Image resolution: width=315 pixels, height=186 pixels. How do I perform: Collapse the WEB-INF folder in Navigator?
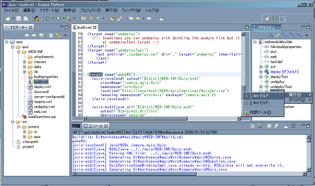pos(18,51)
